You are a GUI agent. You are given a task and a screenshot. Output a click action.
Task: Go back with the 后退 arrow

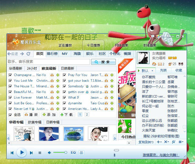[13, 54]
